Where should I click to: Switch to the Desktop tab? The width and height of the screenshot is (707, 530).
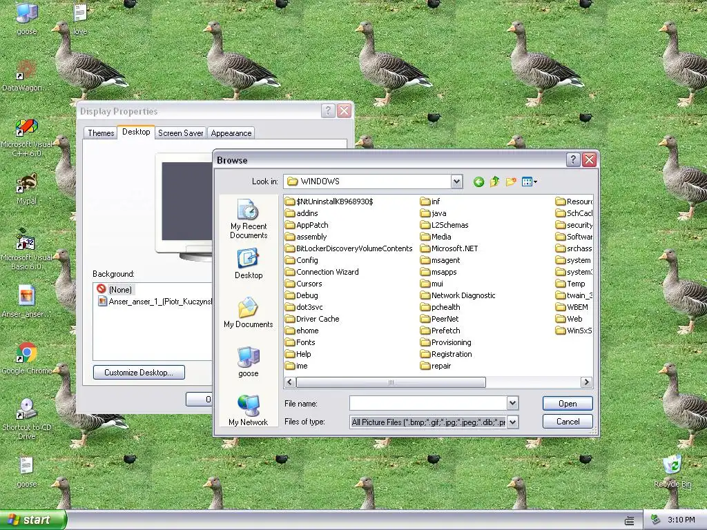(136, 132)
